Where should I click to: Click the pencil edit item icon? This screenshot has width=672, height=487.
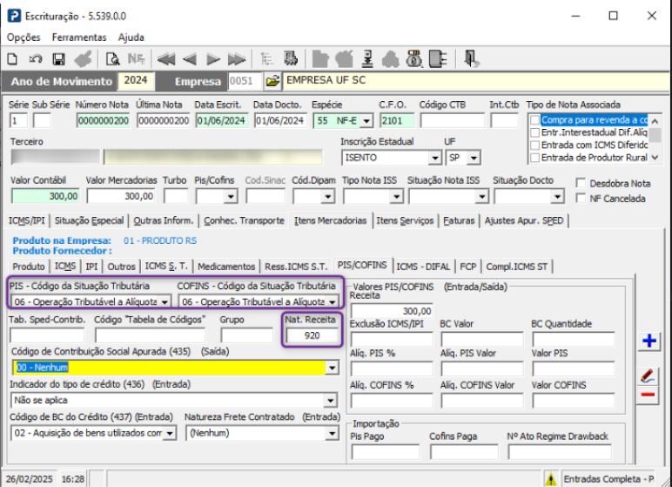(x=648, y=375)
